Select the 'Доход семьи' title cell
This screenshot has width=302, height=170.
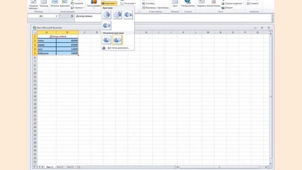point(58,36)
